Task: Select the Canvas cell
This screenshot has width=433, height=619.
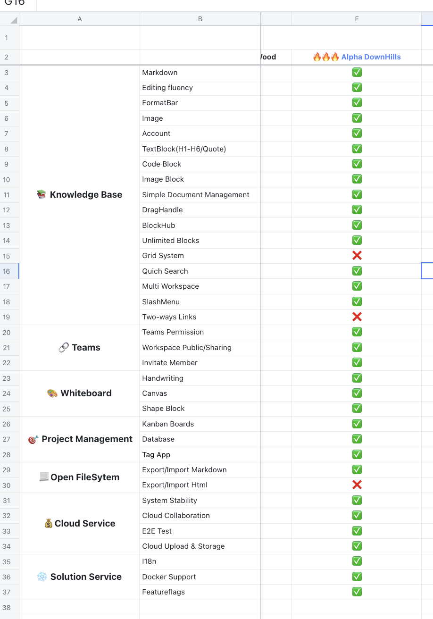Action: click(x=200, y=393)
